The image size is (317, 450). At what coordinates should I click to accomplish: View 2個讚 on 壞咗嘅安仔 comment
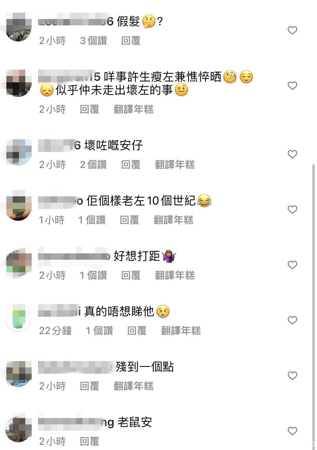[x=93, y=165]
